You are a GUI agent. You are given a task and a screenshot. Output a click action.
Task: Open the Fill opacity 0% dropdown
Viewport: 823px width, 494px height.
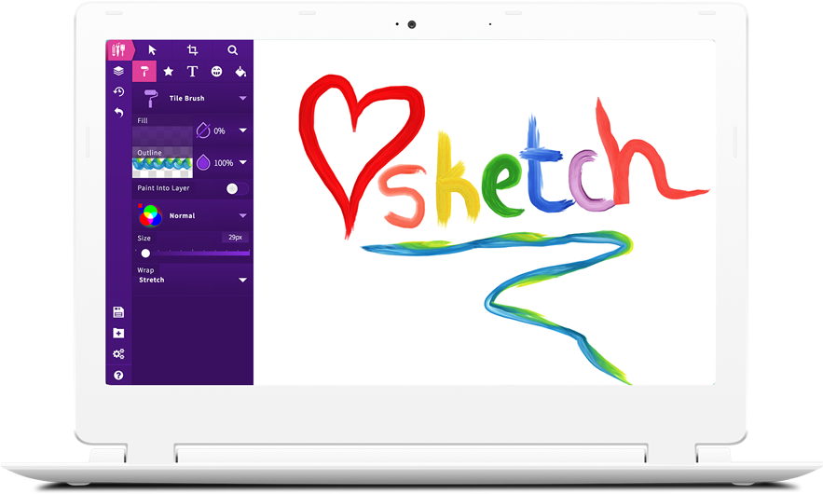(242, 131)
